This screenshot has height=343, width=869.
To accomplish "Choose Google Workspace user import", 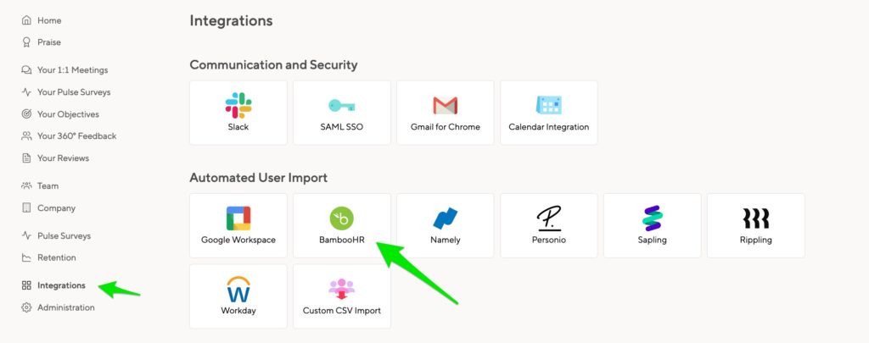I will tap(238, 226).
